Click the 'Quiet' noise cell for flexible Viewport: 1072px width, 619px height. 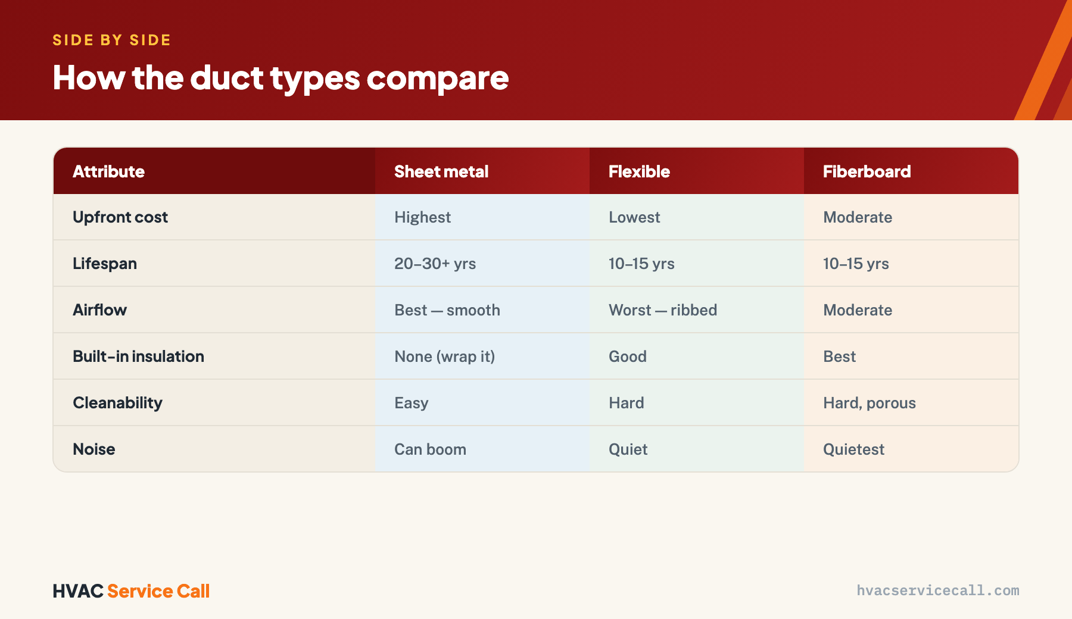point(697,449)
